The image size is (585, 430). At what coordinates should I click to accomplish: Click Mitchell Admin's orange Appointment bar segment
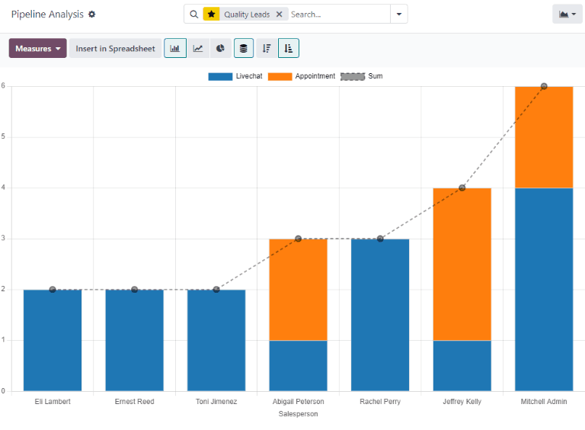tap(544, 137)
